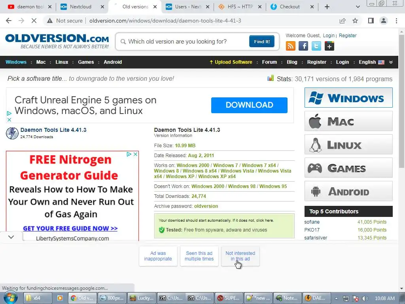Click the Facebook icon

(x=303, y=46)
